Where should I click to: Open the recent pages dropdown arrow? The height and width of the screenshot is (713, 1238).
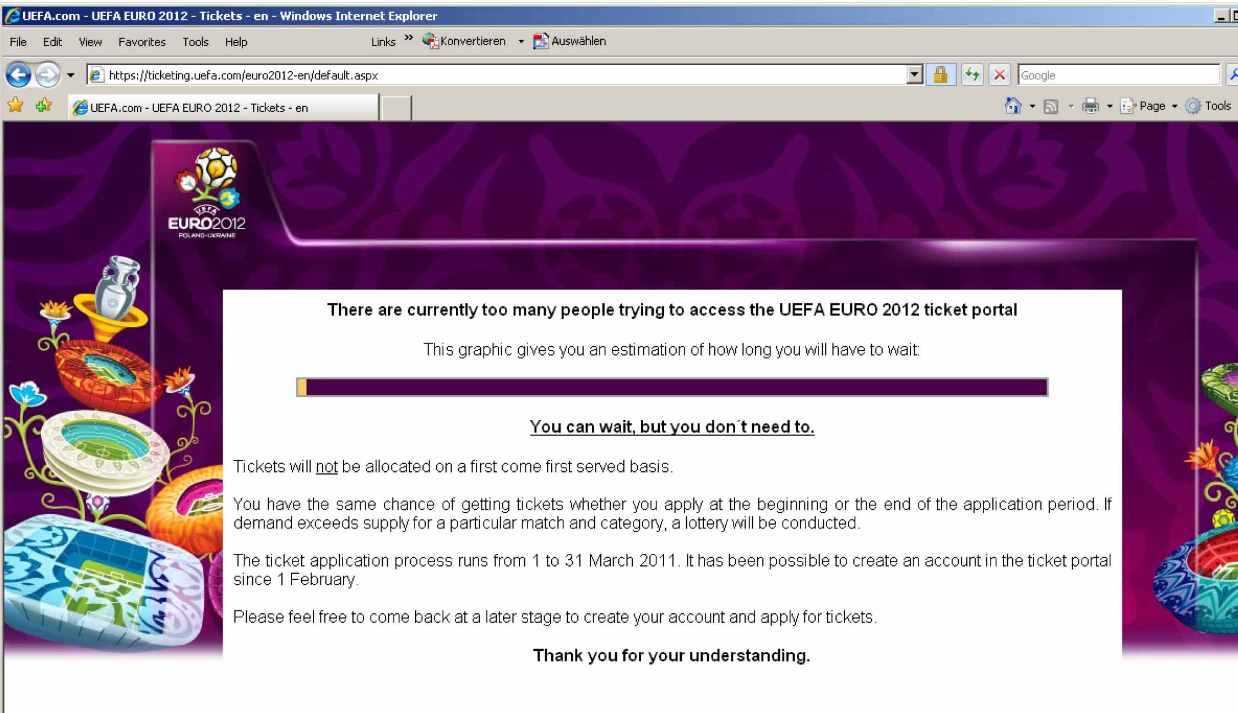tap(70, 75)
